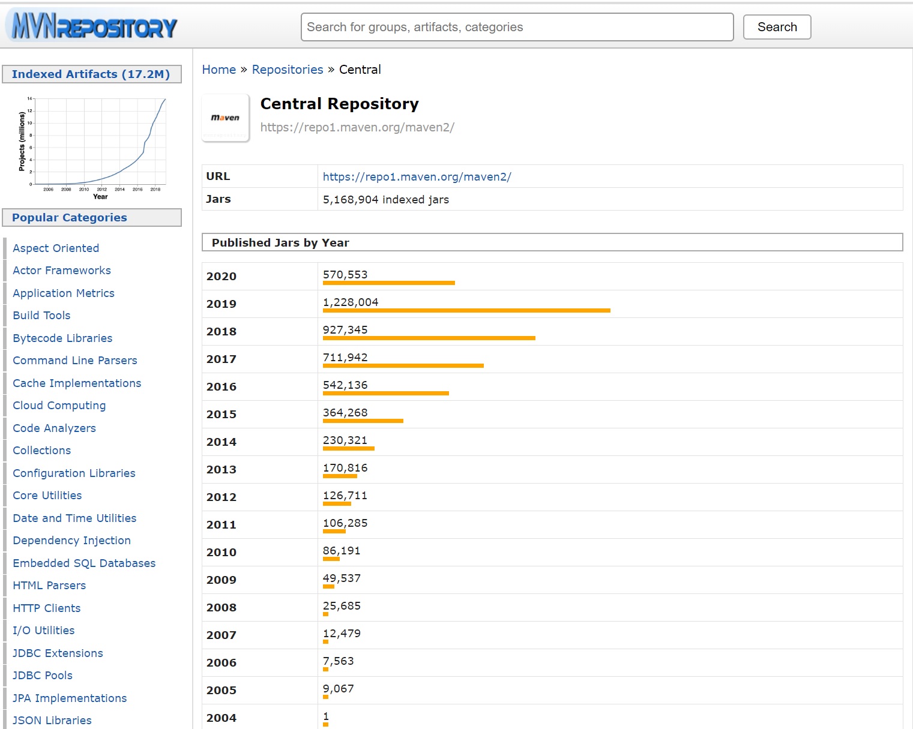Click the Indexed Artifacts (17.2M) header
This screenshot has width=913, height=729.
(91, 74)
